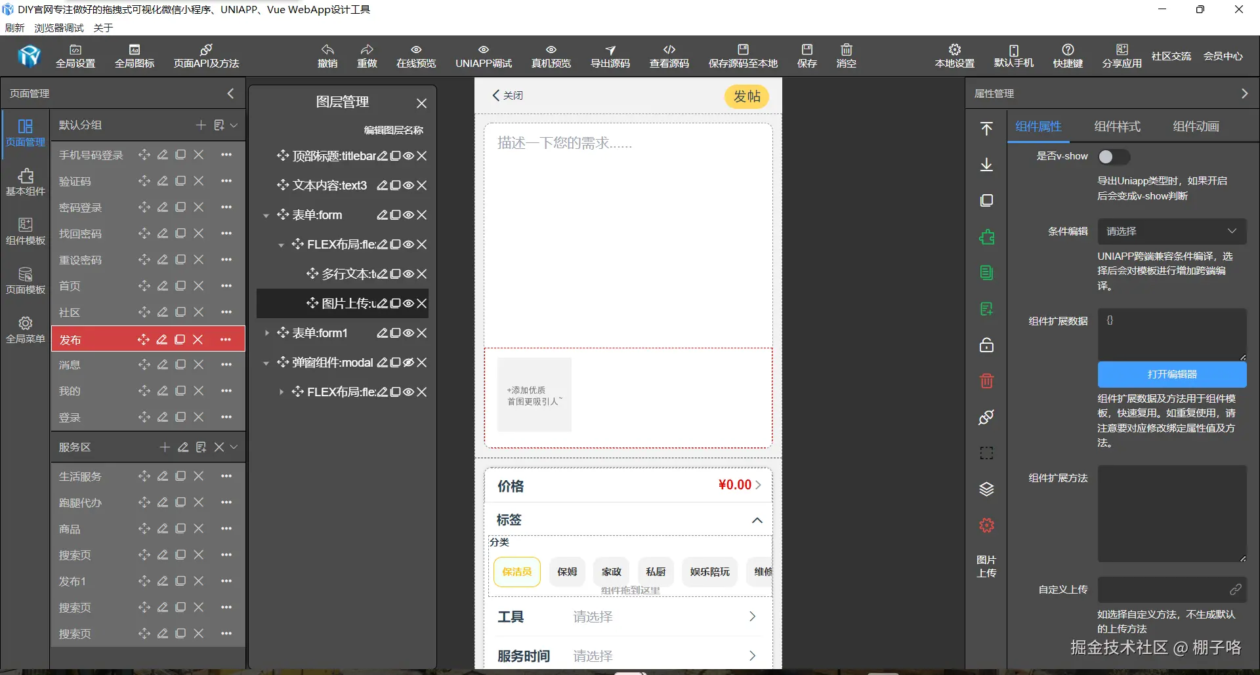
Task: Select 页面模板 sidebar panel
Action: click(x=26, y=281)
